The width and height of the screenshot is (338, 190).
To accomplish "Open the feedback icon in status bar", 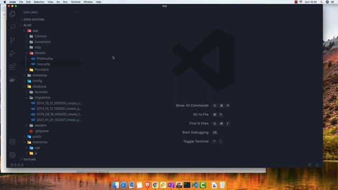I will coord(309,165).
